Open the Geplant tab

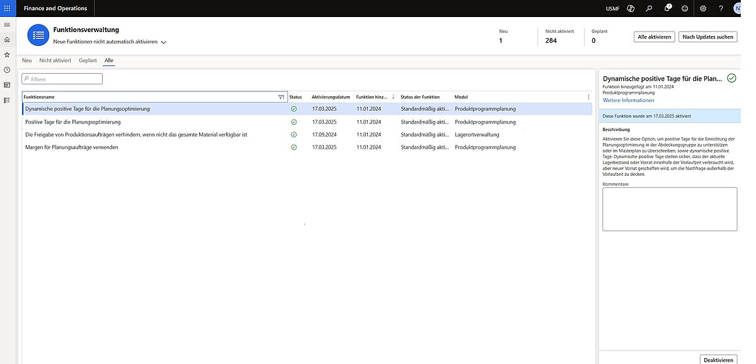point(88,60)
